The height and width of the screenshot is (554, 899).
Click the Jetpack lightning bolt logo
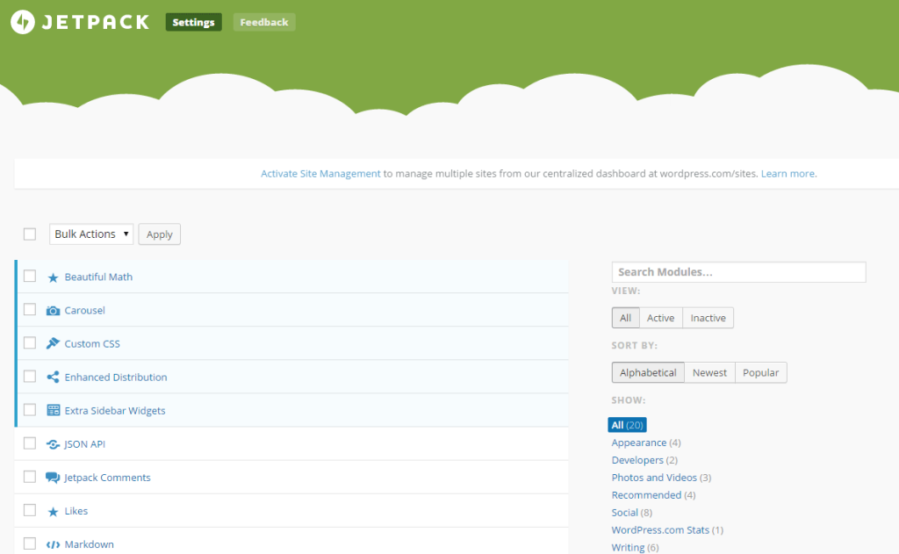[x=18, y=22]
